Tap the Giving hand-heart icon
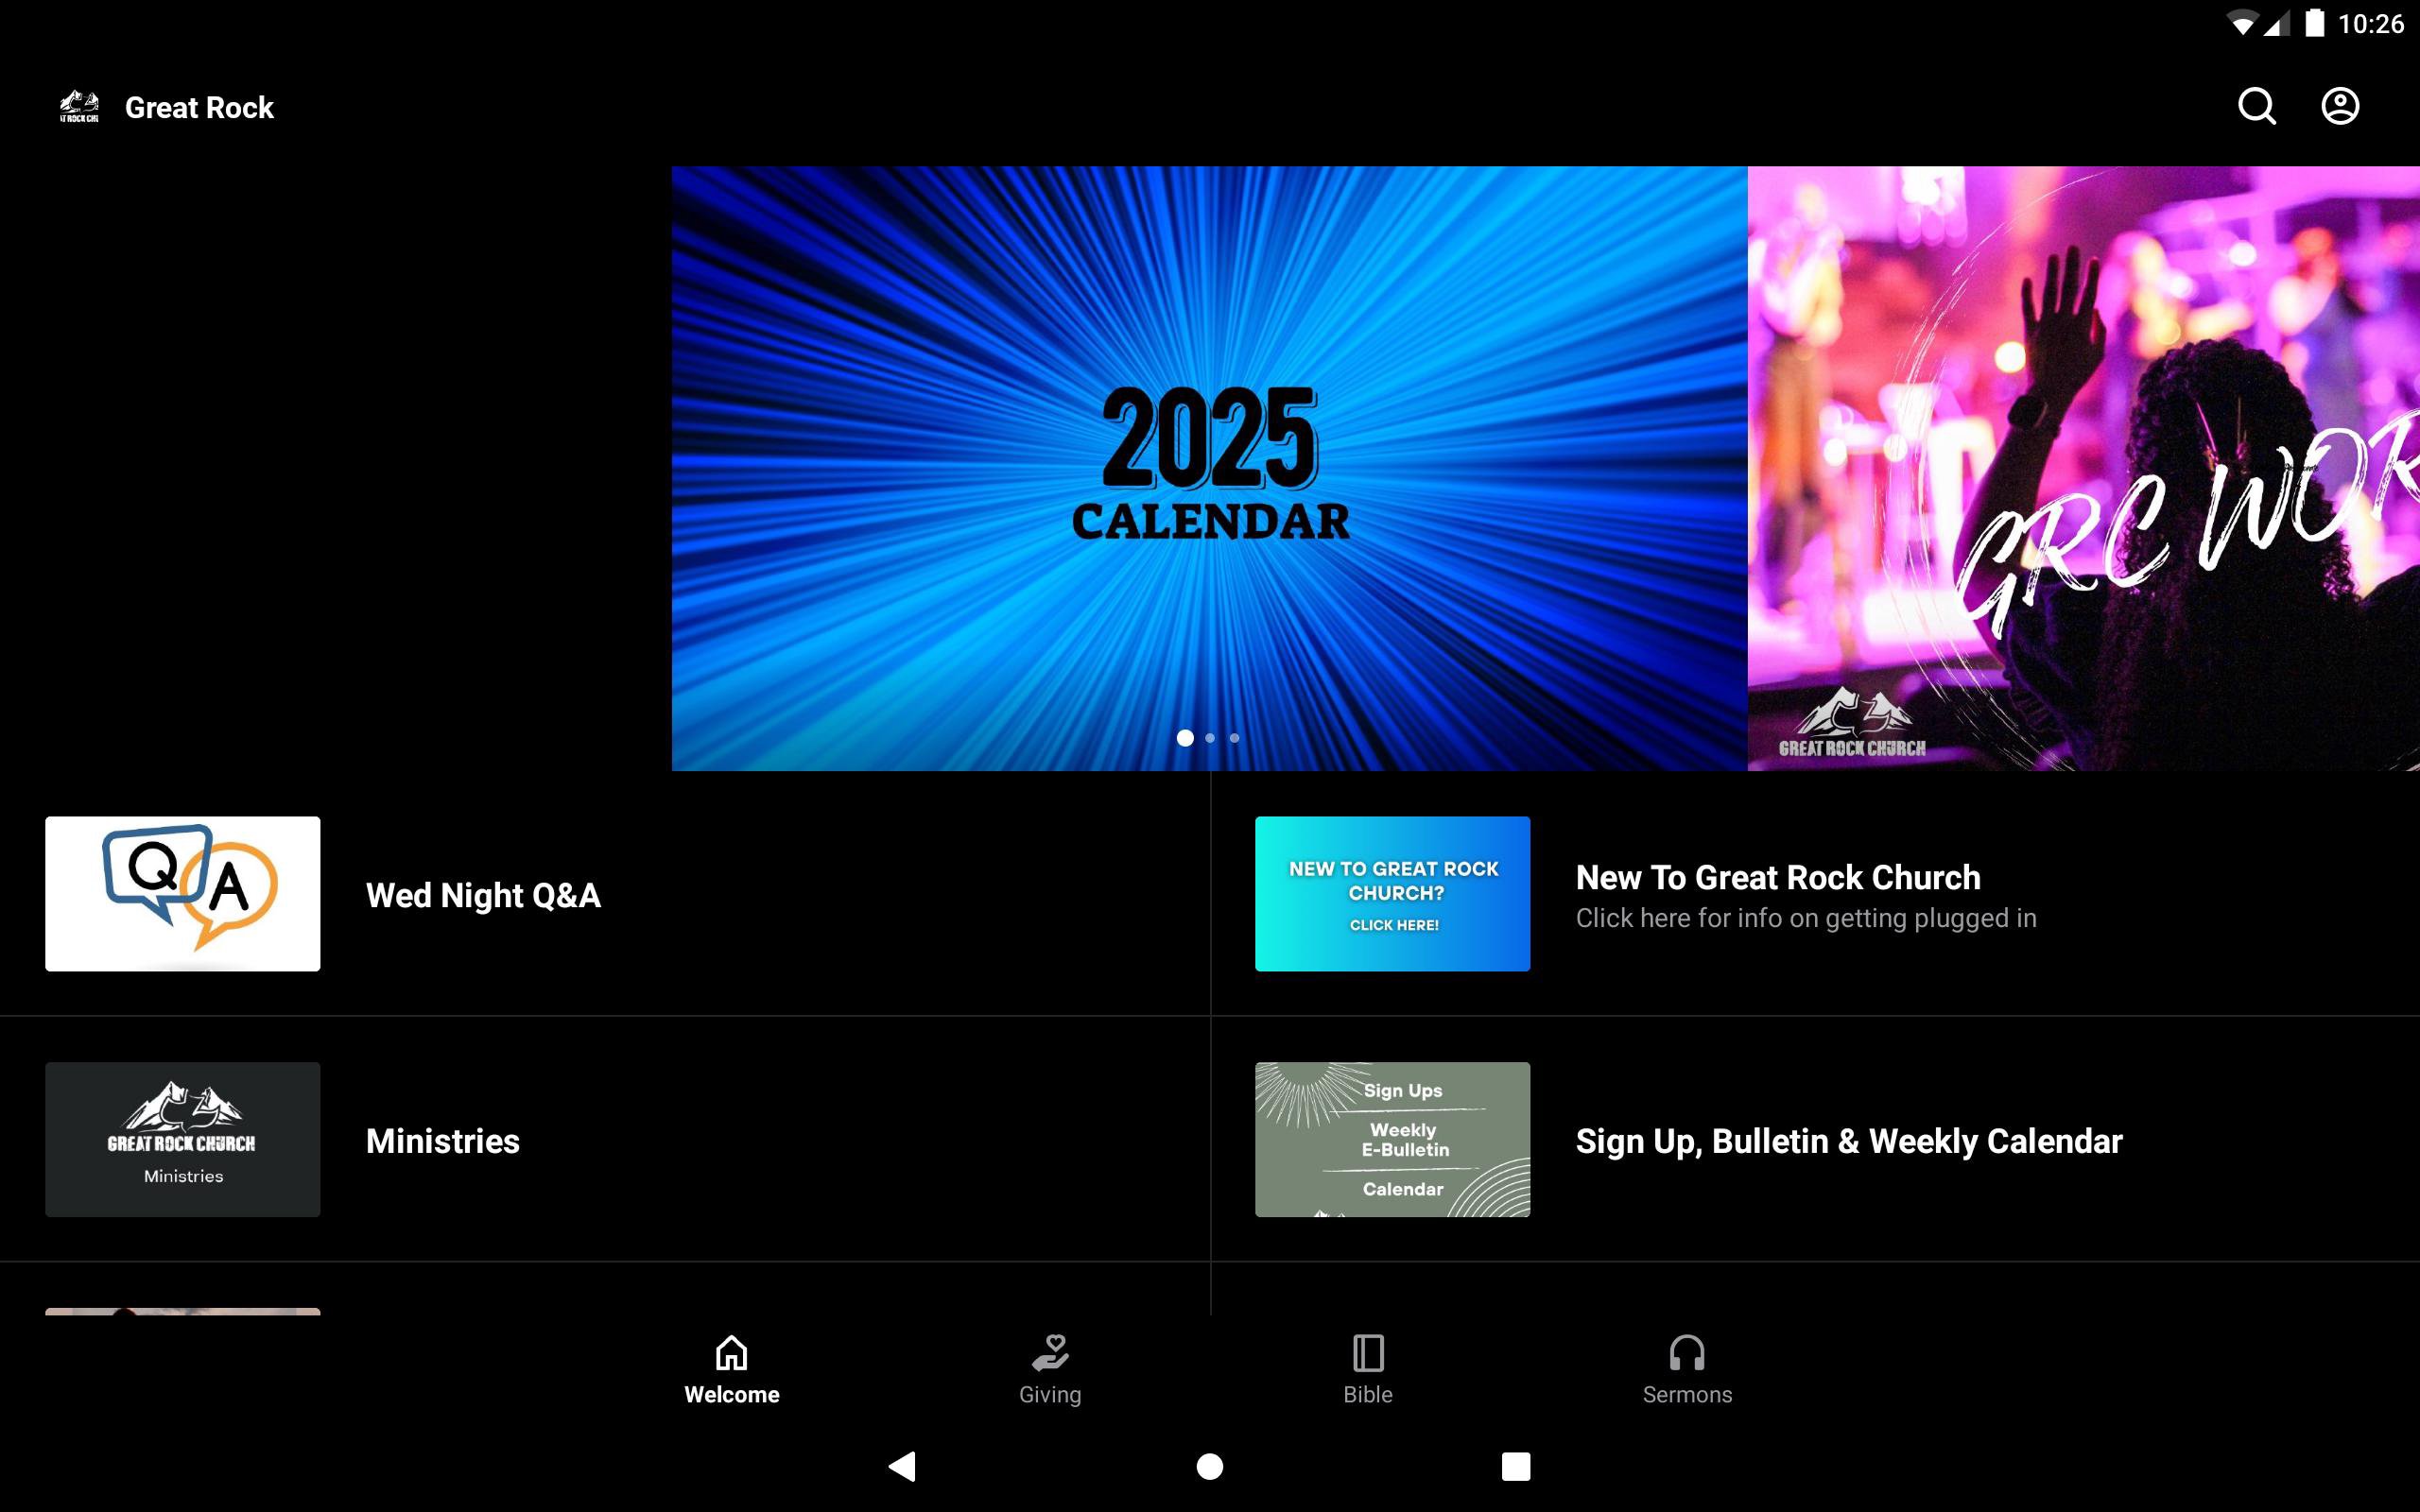2420x1512 pixels. click(1050, 1353)
